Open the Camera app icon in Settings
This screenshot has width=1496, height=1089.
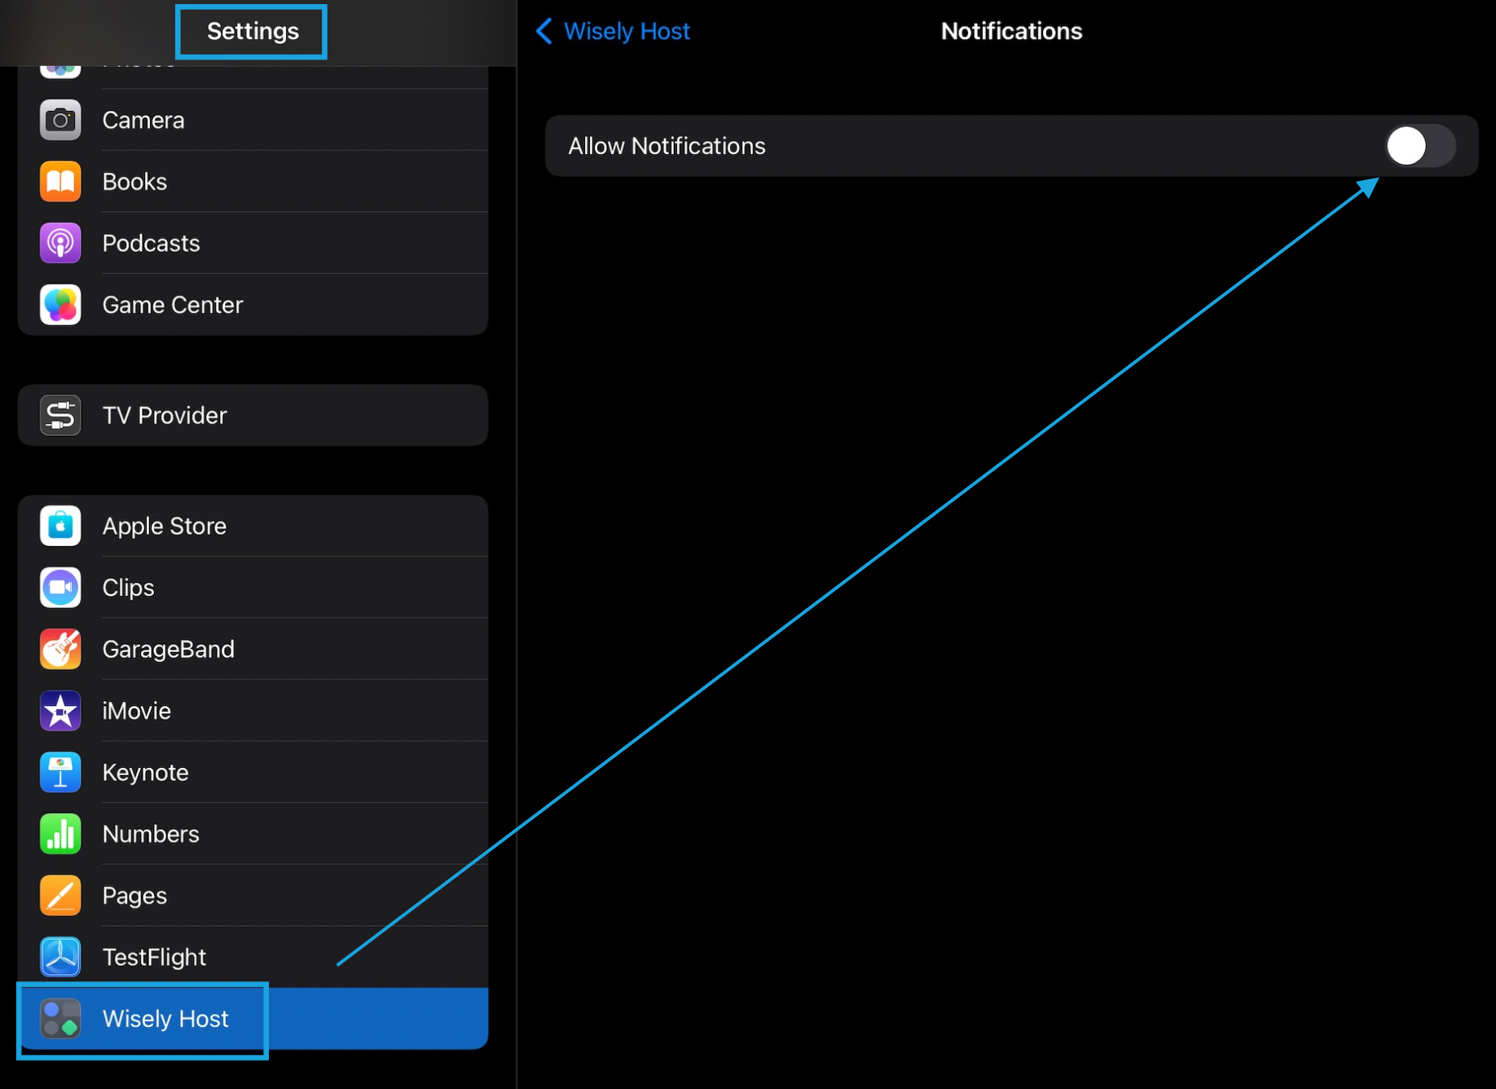click(x=60, y=120)
